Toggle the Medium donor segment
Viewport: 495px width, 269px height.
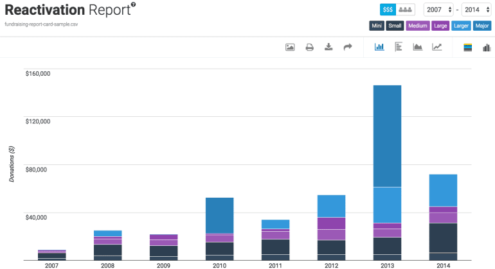[417, 26]
